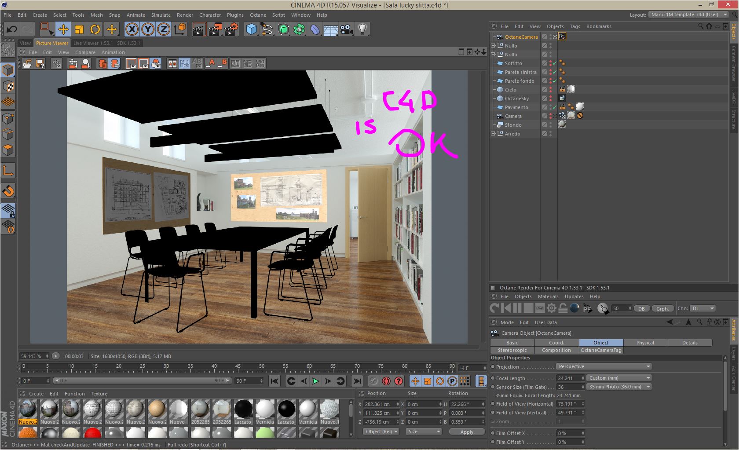Select the Pavimento object in Object Manager

pos(516,107)
